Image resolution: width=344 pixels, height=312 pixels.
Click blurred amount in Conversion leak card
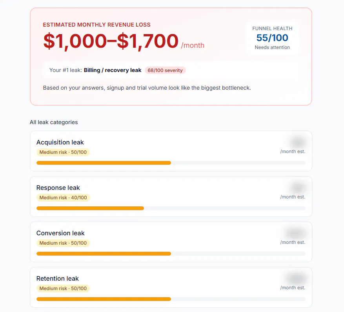pos(296,233)
